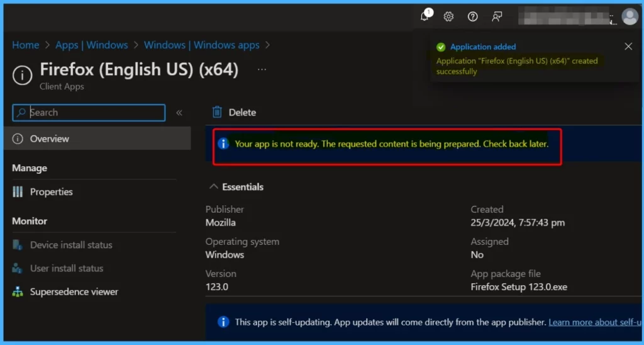
Task: Go to Windows | Windows apps breadcrumb
Action: [202, 45]
